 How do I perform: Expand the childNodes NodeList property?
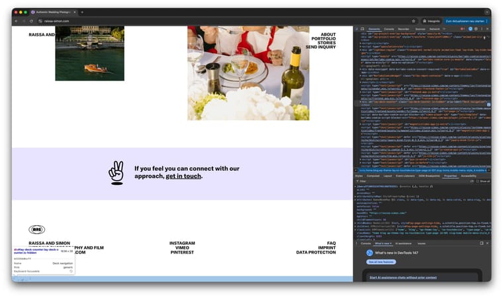click(x=355, y=223)
